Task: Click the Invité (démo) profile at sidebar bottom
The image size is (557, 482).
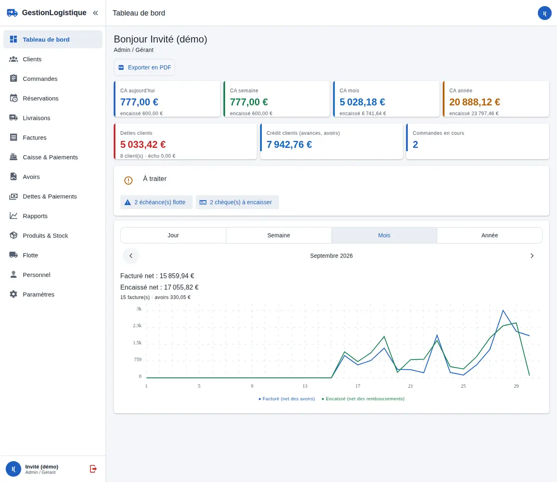Action: [42, 469]
